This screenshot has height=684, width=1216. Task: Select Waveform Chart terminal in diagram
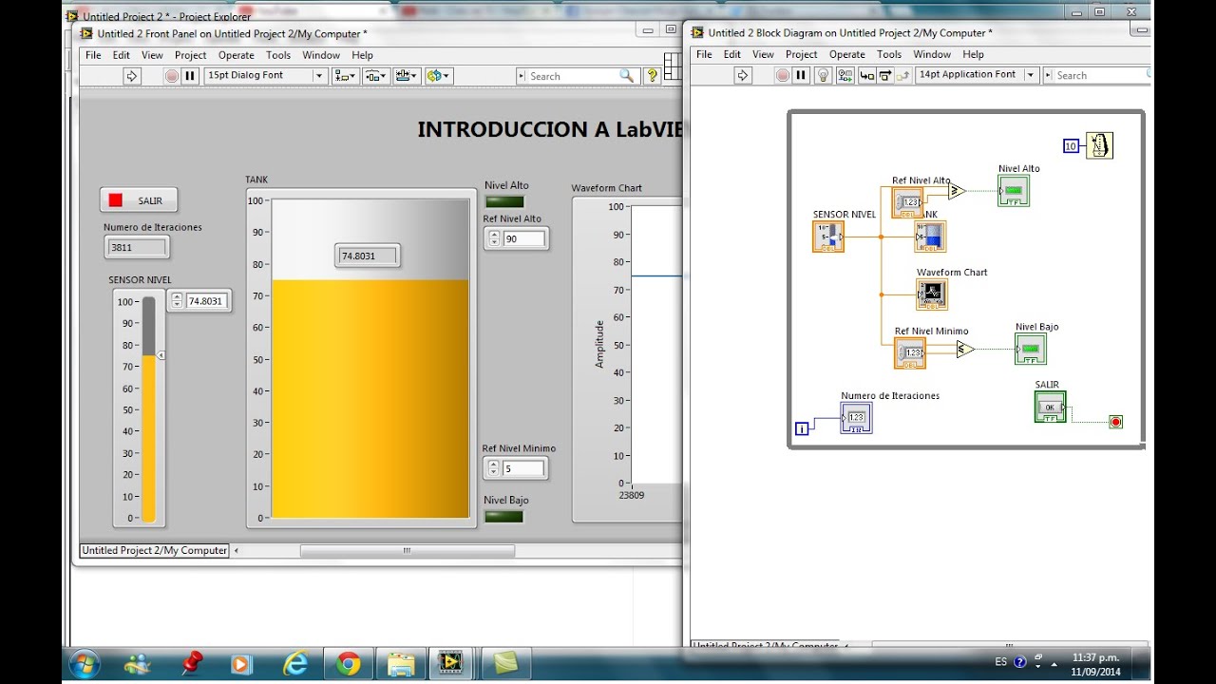[x=932, y=294]
